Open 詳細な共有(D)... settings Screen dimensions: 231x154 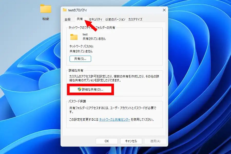90,90
